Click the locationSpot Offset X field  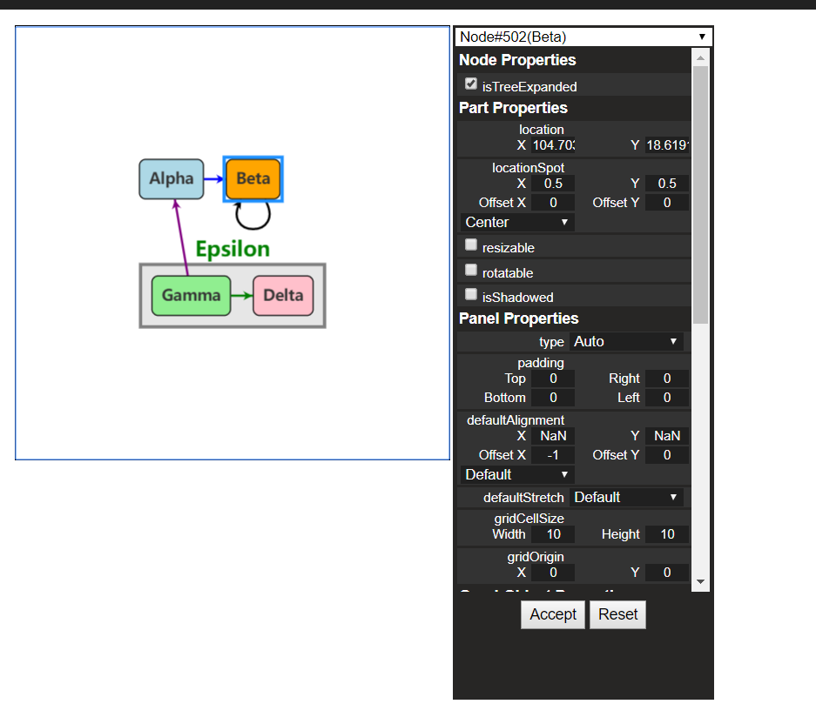[553, 203]
